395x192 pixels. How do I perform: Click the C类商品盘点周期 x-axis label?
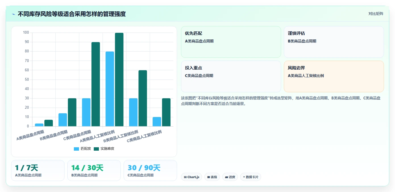pyautogui.click(x=77, y=135)
